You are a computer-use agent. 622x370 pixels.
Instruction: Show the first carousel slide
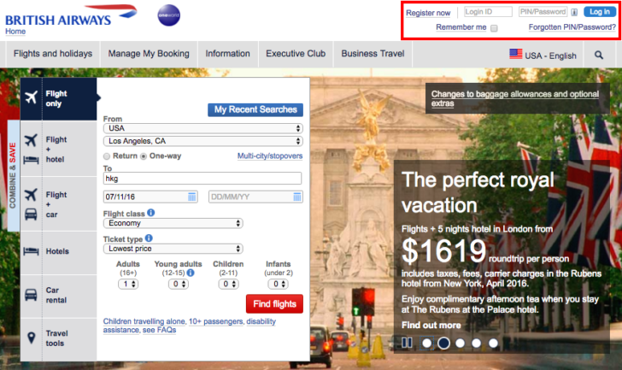[x=427, y=343]
